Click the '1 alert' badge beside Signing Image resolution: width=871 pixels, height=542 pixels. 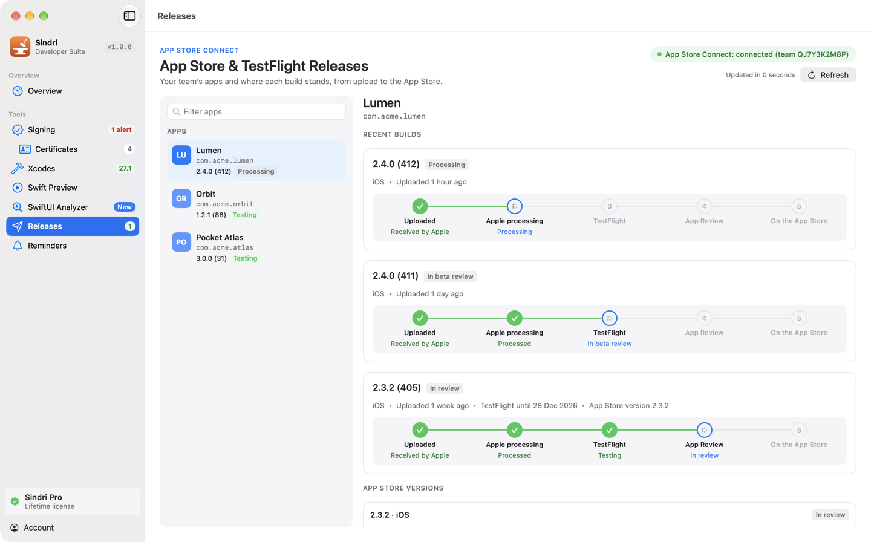pyautogui.click(x=122, y=129)
